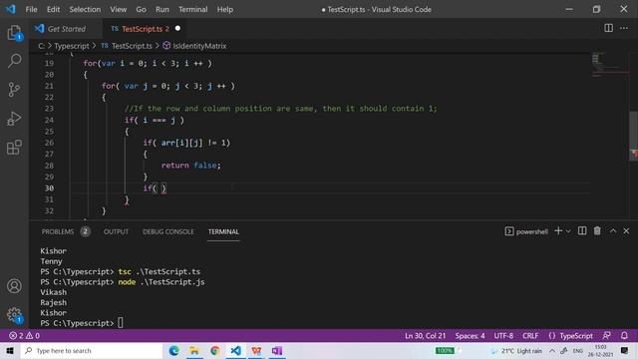Open the terminal launch profile dropdown

pos(568,231)
